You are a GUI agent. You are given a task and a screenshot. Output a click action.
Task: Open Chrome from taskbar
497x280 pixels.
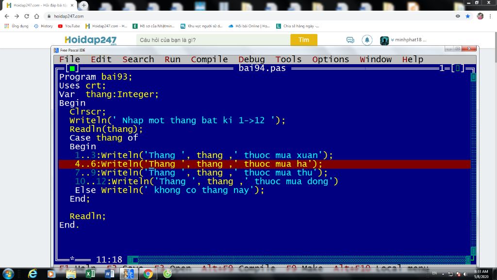(148, 274)
